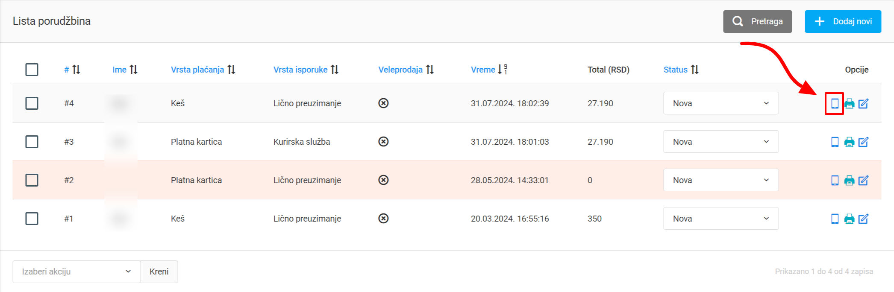894x292 pixels.
Task: Edit order #1 using the edit icon
Action: [863, 219]
